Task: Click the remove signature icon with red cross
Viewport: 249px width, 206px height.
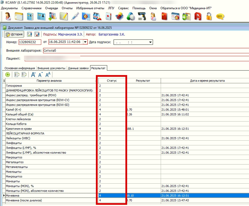Action: pyautogui.click(x=37, y=34)
